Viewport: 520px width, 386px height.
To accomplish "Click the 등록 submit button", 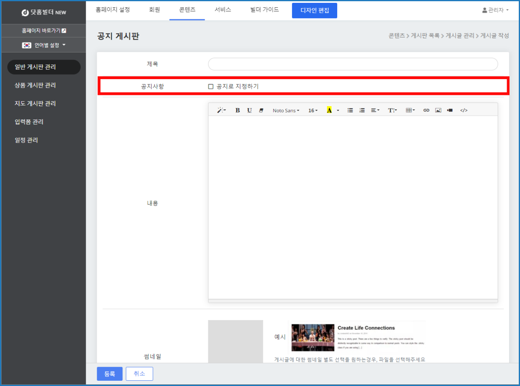I will coord(110,374).
